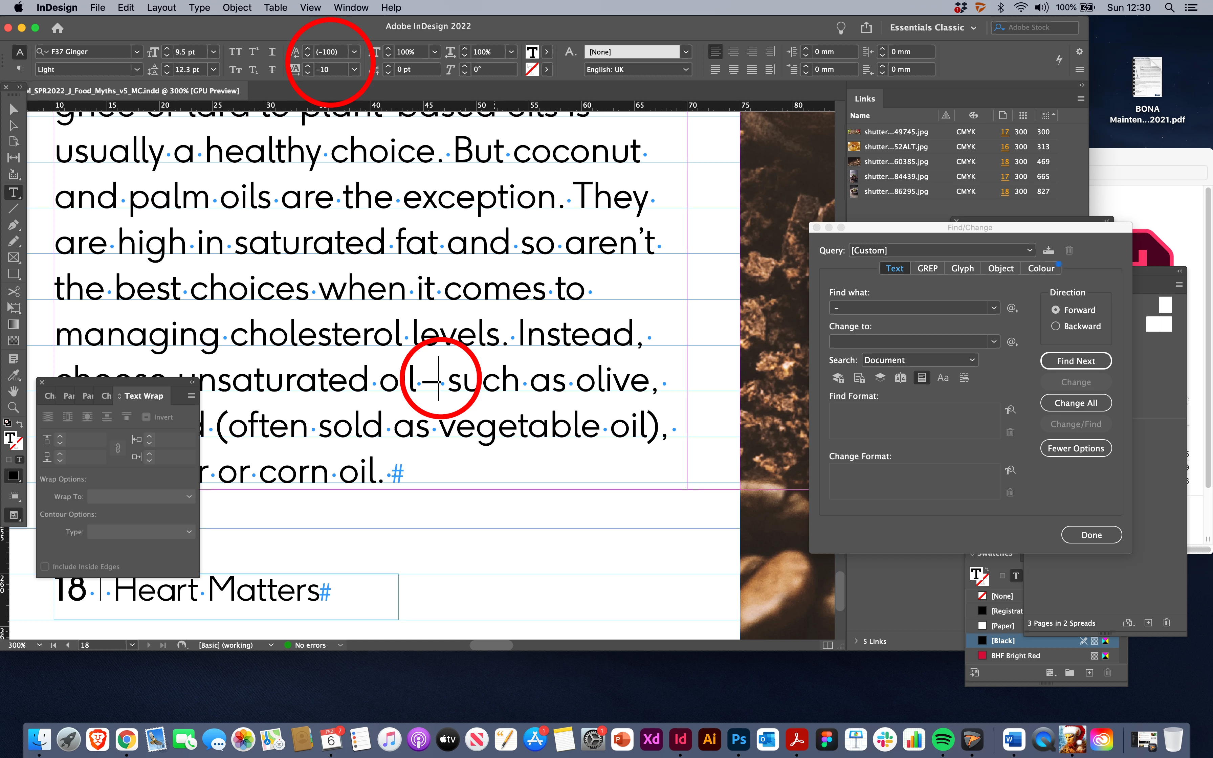Click the Go Home icon
This screenshot has width=1213, height=758.
(58, 28)
